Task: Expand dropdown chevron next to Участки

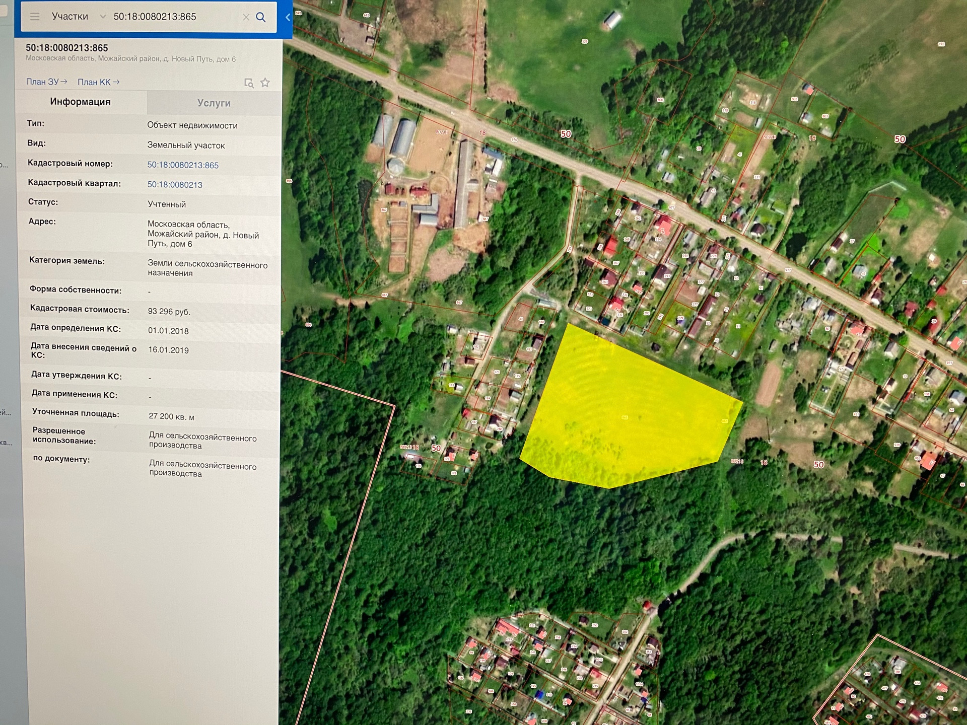Action: [x=103, y=17]
